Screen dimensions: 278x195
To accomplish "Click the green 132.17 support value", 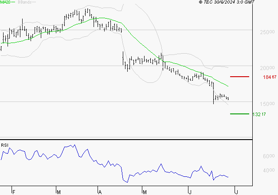I will tap(259, 114).
